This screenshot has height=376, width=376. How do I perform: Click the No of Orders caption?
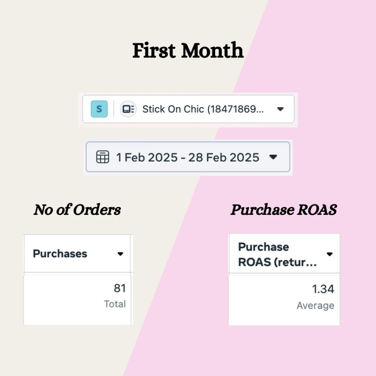[77, 210]
